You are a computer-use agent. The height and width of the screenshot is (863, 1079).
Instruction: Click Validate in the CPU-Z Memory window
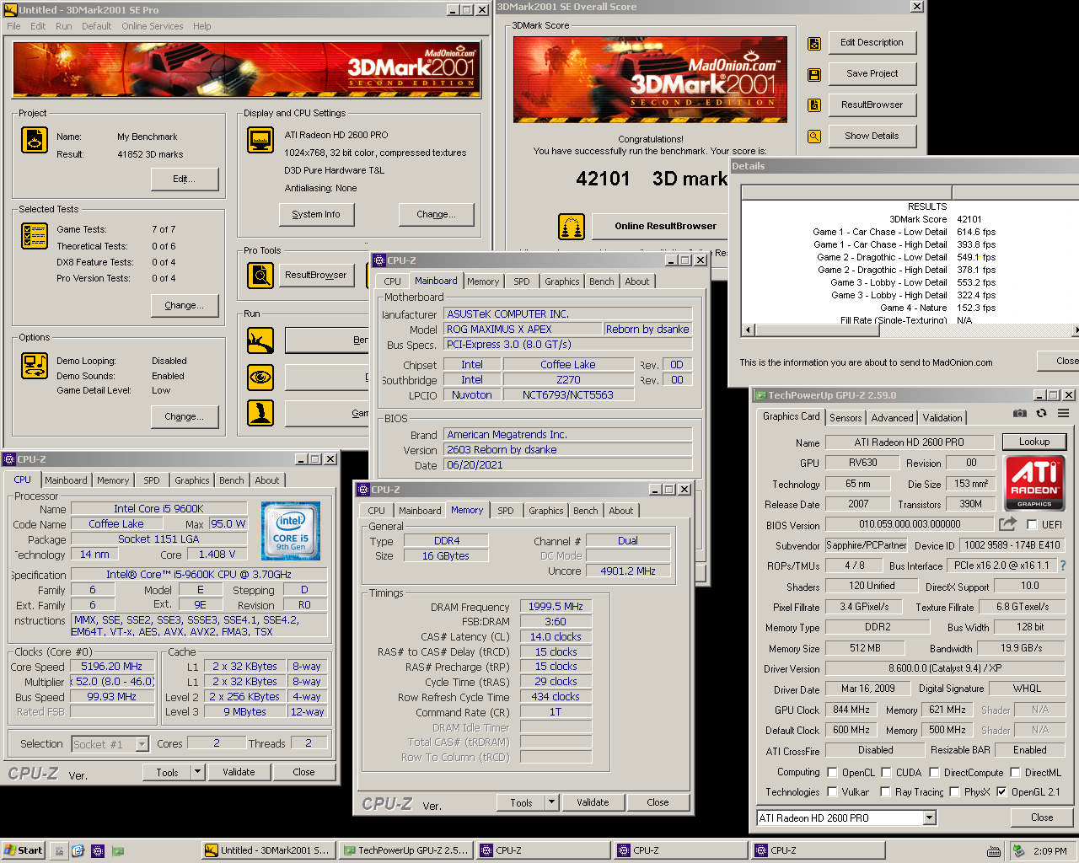[x=593, y=802]
